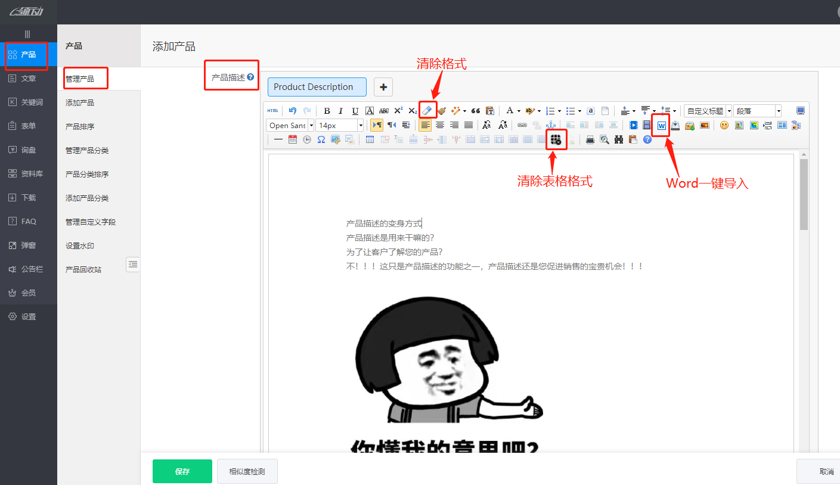Select the Word 一键导入 import icon
840x485 pixels.
661,125
